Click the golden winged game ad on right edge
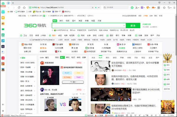The height and width of the screenshot is (117, 177). pyautogui.click(x=167, y=58)
